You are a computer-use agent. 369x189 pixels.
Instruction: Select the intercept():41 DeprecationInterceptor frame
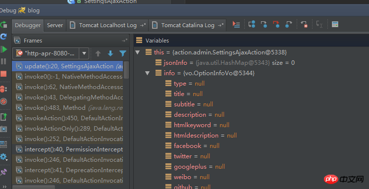67,170
